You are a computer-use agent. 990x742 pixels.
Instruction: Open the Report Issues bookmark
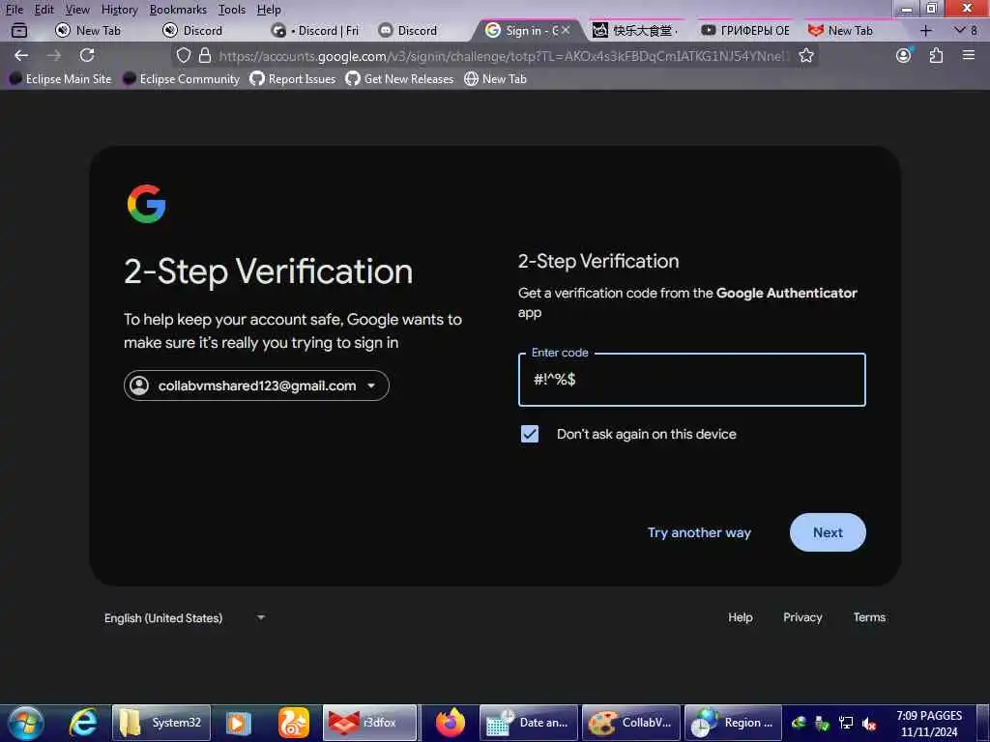[x=292, y=79]
